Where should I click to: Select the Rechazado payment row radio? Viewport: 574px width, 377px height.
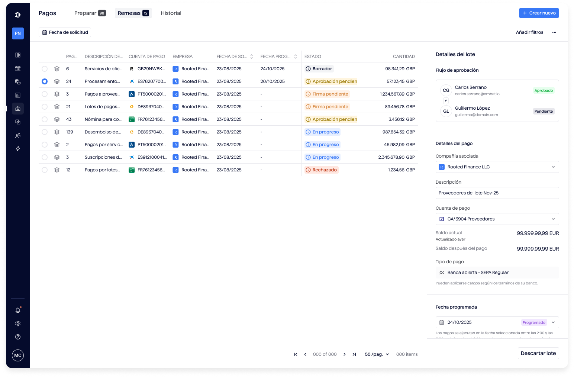click(x=45, y=170)
